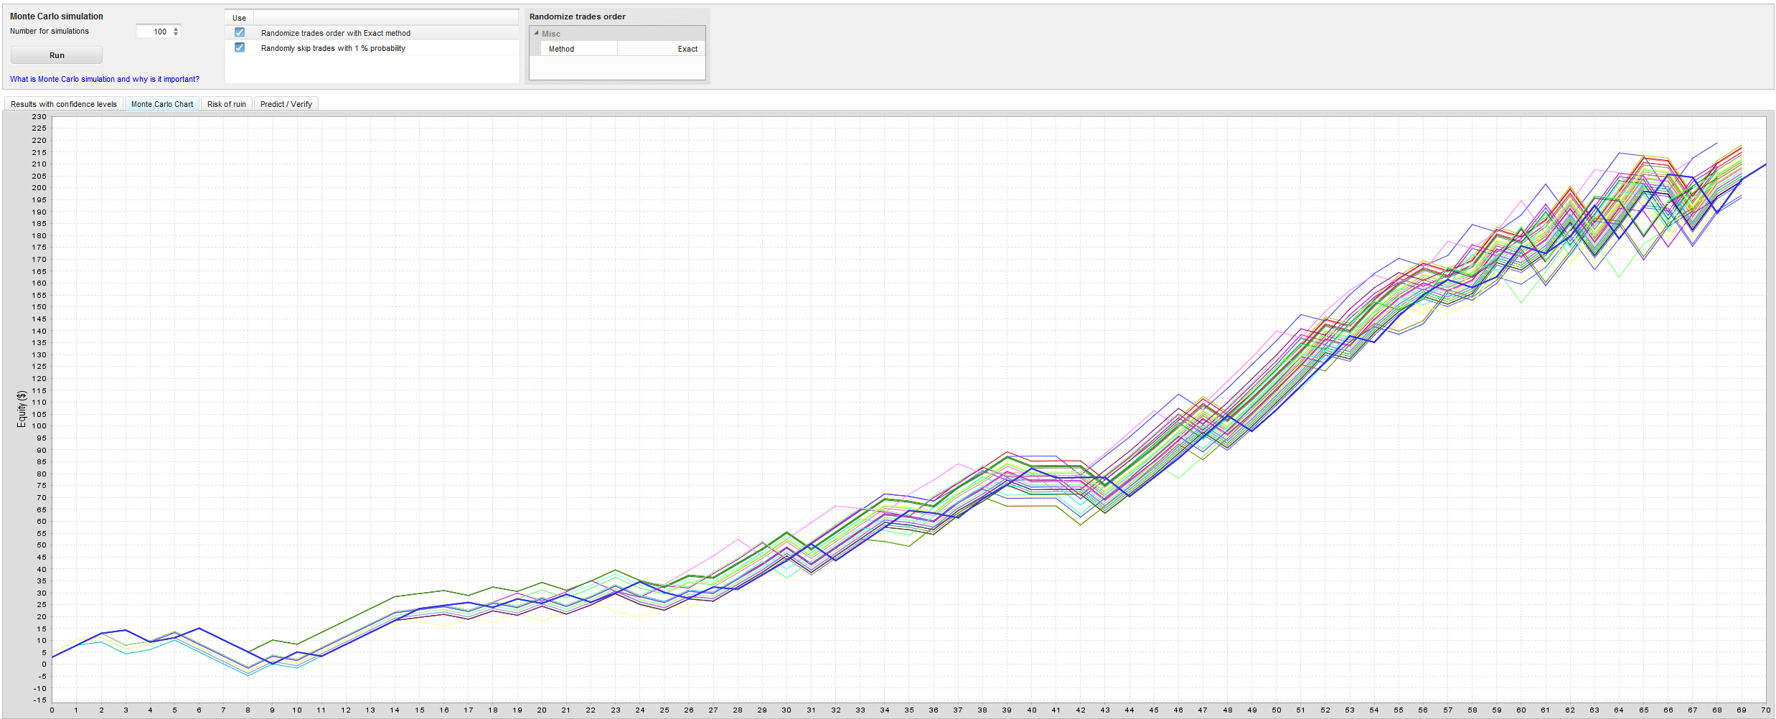
Task: Click the 'Equity ($)' axis label
Action: pyautogui.click(x=22, y=409)
